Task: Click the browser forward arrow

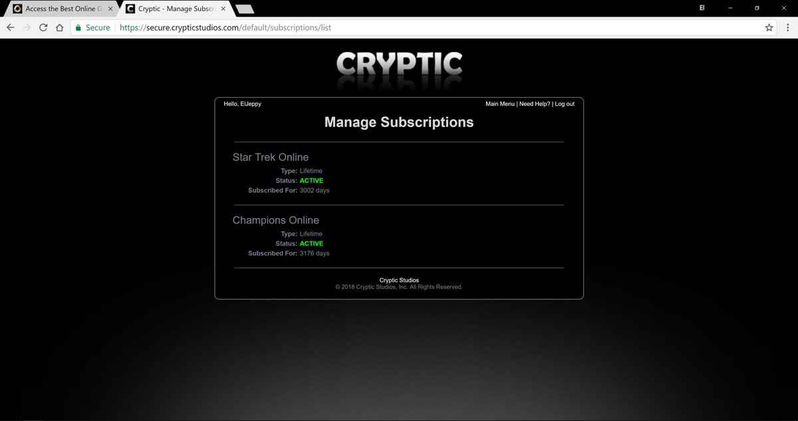Action: 27,28
